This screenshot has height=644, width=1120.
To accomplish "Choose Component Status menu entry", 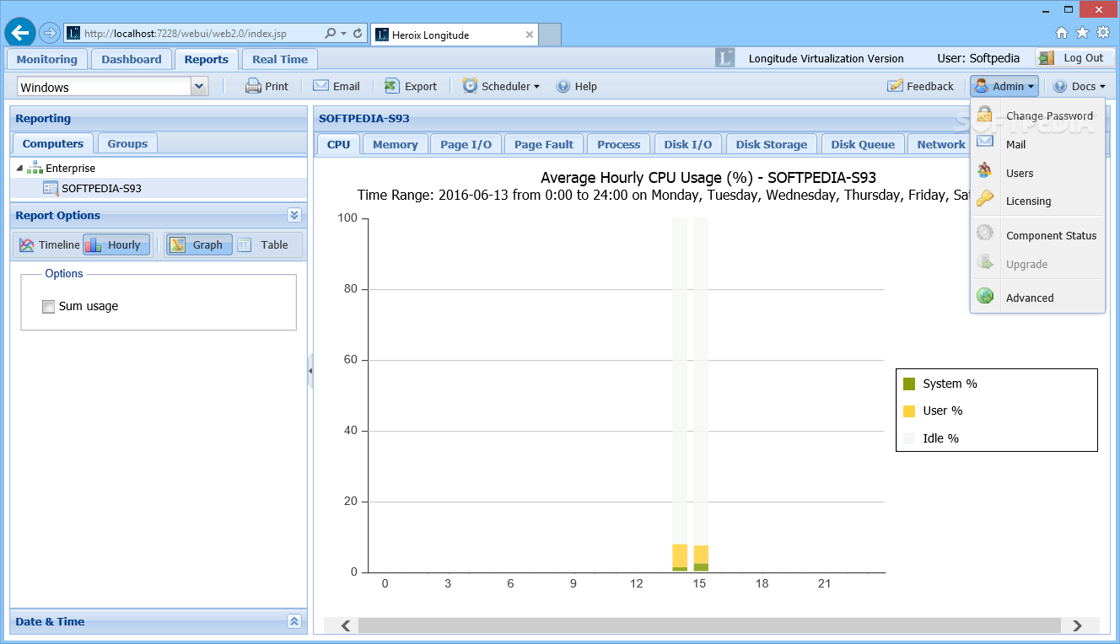I will coord(1037,235).
